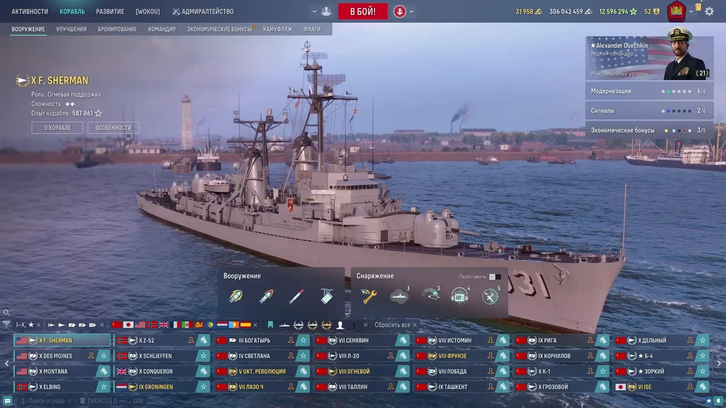Expand the Сигналы panel row
This screenshot has width=726, height=408.
(649, 110)
